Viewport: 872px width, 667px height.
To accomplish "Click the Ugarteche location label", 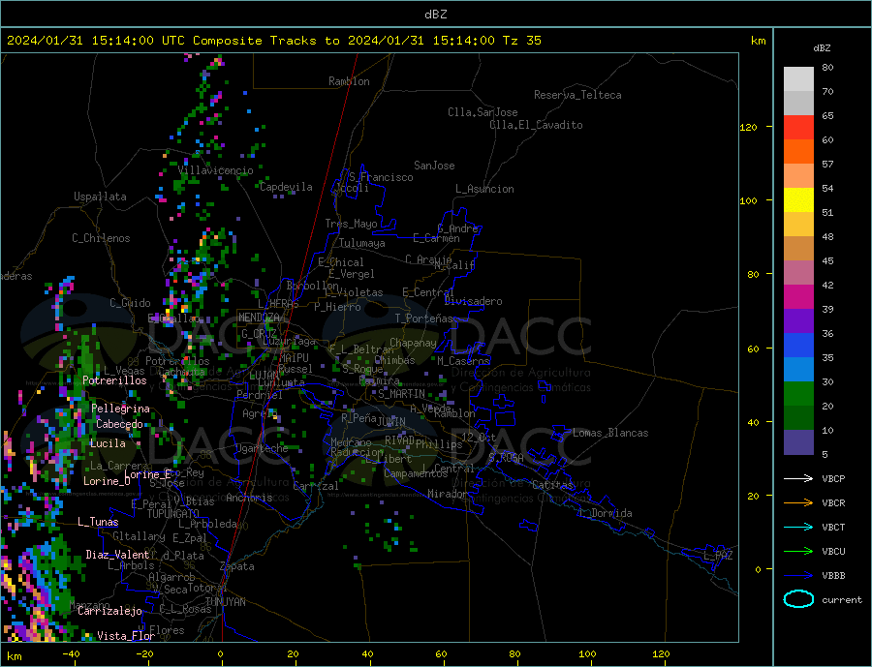I will pos(262,448).
